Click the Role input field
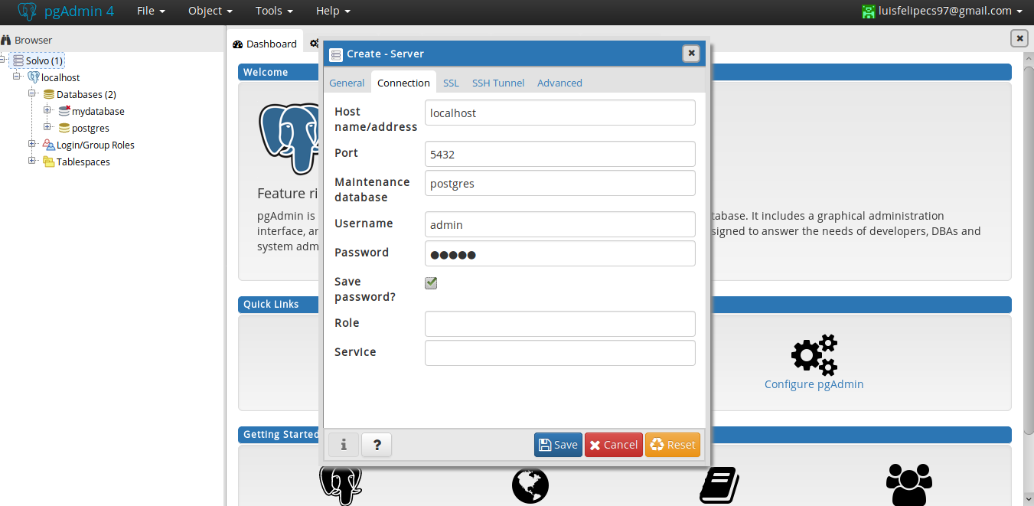 (560, 324)
